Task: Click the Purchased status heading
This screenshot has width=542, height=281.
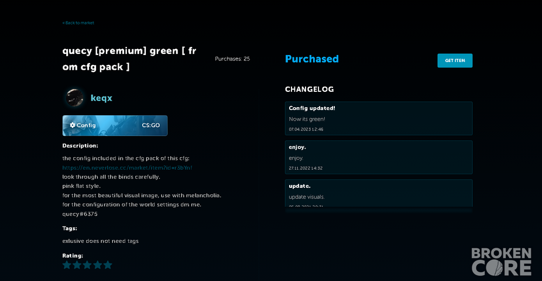Action: pos(312,59)
